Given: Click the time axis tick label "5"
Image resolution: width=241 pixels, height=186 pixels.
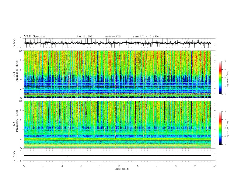Looking at the screenshot, I should pyautogui.click(x=119, y=166).
